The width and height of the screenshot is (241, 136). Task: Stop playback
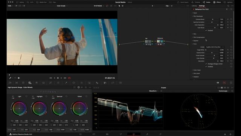coord(58,78)
